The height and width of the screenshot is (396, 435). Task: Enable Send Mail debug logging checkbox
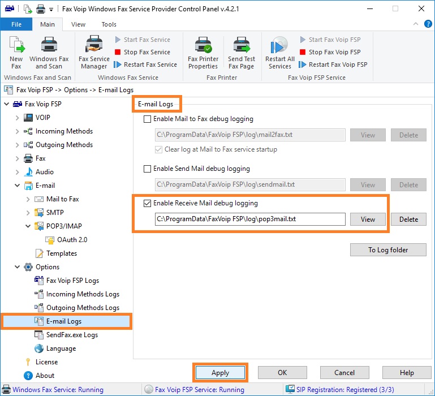[147, 169]
